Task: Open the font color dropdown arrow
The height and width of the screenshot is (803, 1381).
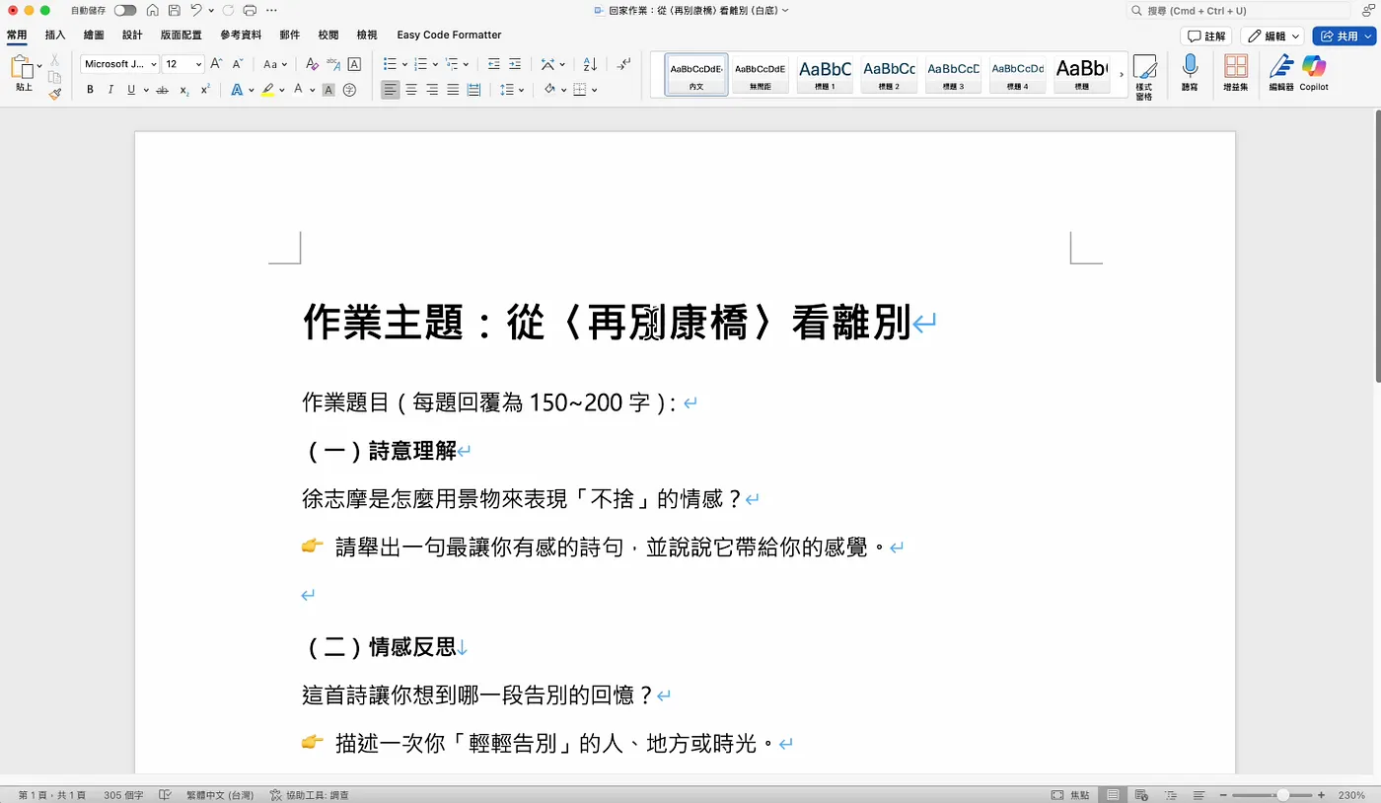Action: click(x=312, y=90)
